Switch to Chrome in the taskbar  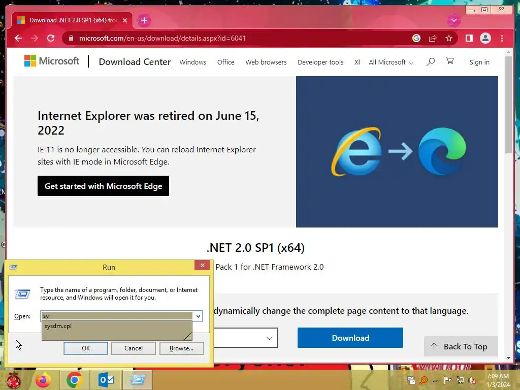[74, 380]
